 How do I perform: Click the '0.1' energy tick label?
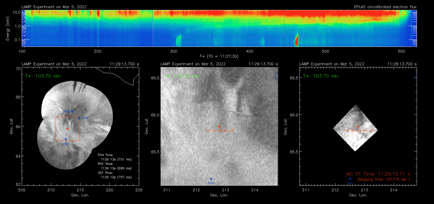17,40
